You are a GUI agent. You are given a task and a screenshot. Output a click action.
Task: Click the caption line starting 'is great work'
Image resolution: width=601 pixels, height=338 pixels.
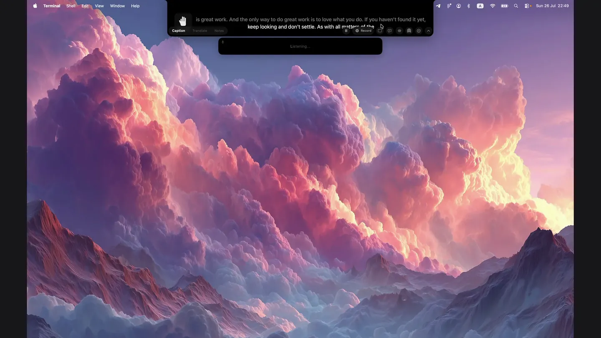pyautogui.click(x=311, y=20)
